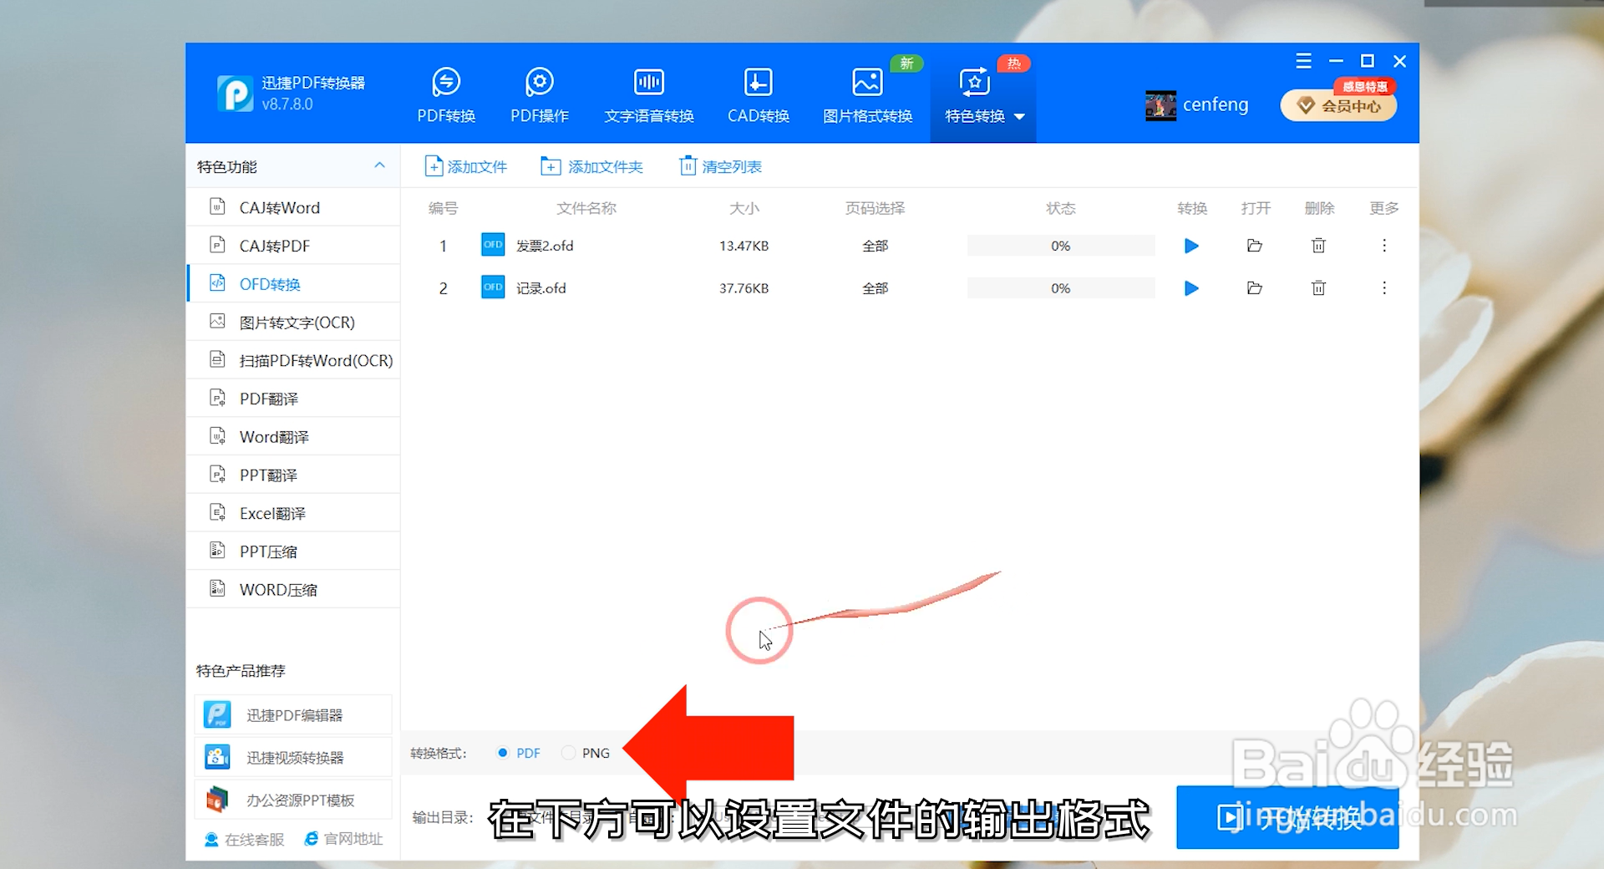The width and height of the screenshot is (1604, 869).
Task: Click the 0% progress bar of 发票2.ofd
Action: 1061,246
